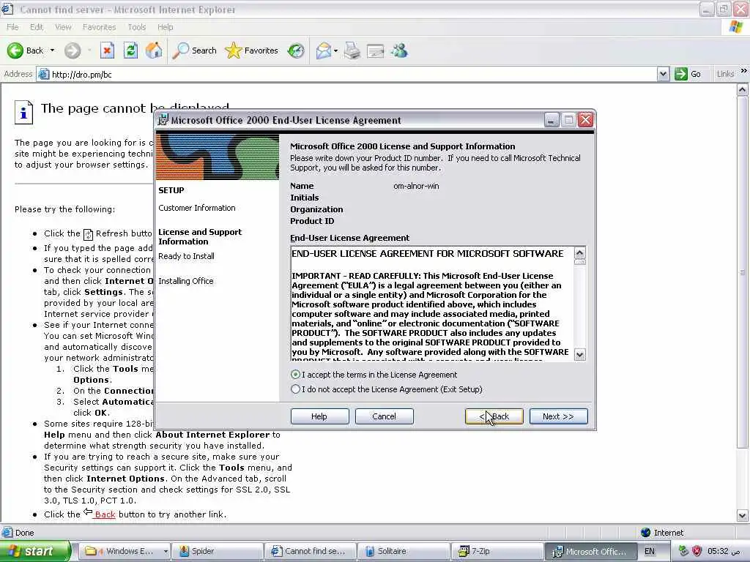Click the Help button in Office setup

click(319, 416)
